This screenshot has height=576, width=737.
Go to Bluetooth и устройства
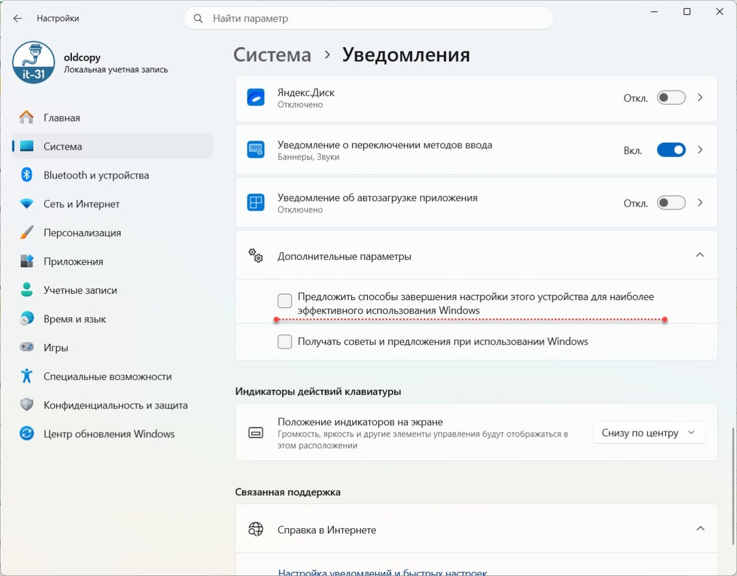point(112,175)
